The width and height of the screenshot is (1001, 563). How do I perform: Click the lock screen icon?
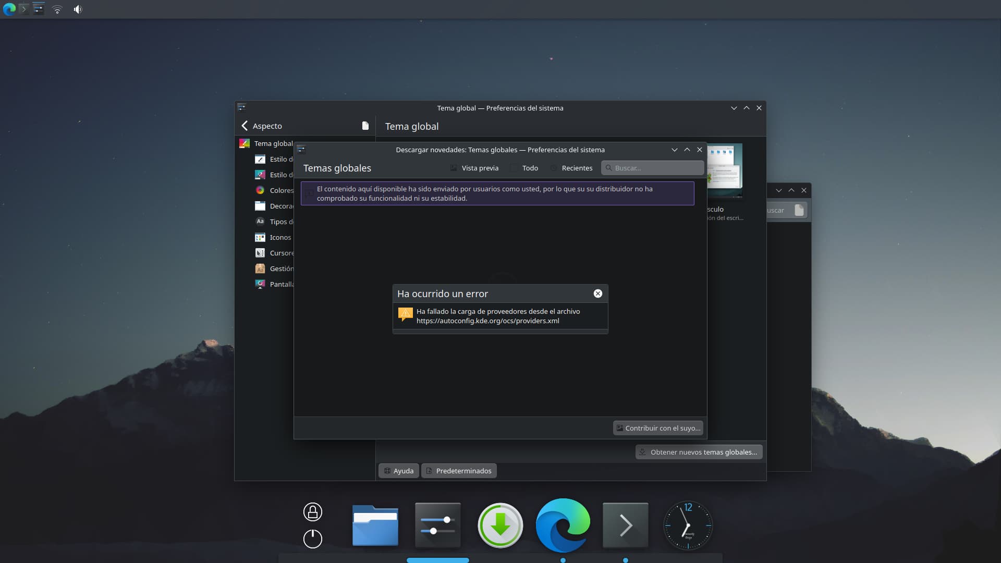(x=313, y=512)
